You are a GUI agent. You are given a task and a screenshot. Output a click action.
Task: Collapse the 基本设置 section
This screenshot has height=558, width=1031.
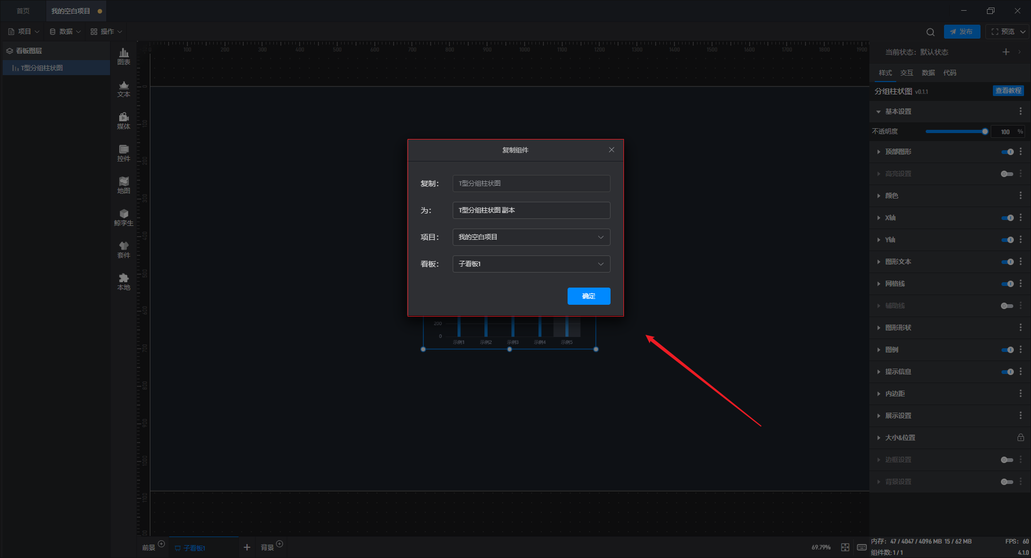(x=878, y=112)
